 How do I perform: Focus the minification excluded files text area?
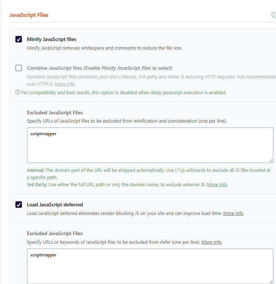tap(150, 145)
